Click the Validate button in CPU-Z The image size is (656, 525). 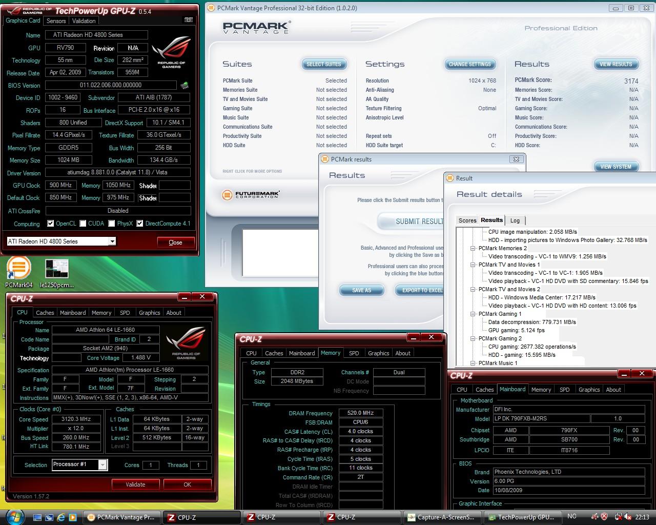pos(135,484)
